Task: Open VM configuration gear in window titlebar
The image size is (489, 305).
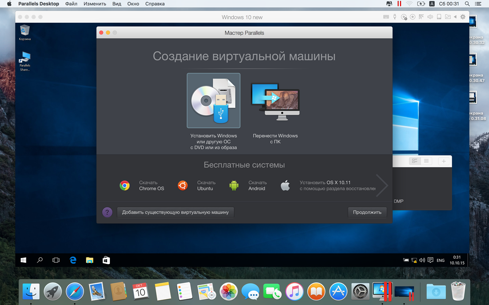Action: (463, 17)
